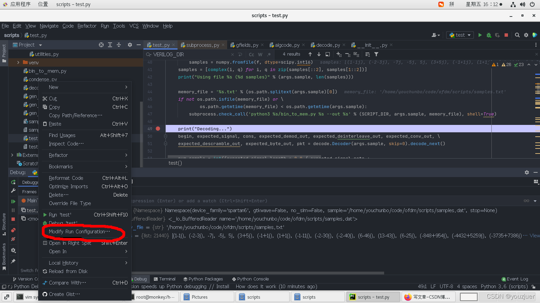Open Search Everywhere magnifier
The width and height of the screenshot is (540, 303).
tap(517, 35)
